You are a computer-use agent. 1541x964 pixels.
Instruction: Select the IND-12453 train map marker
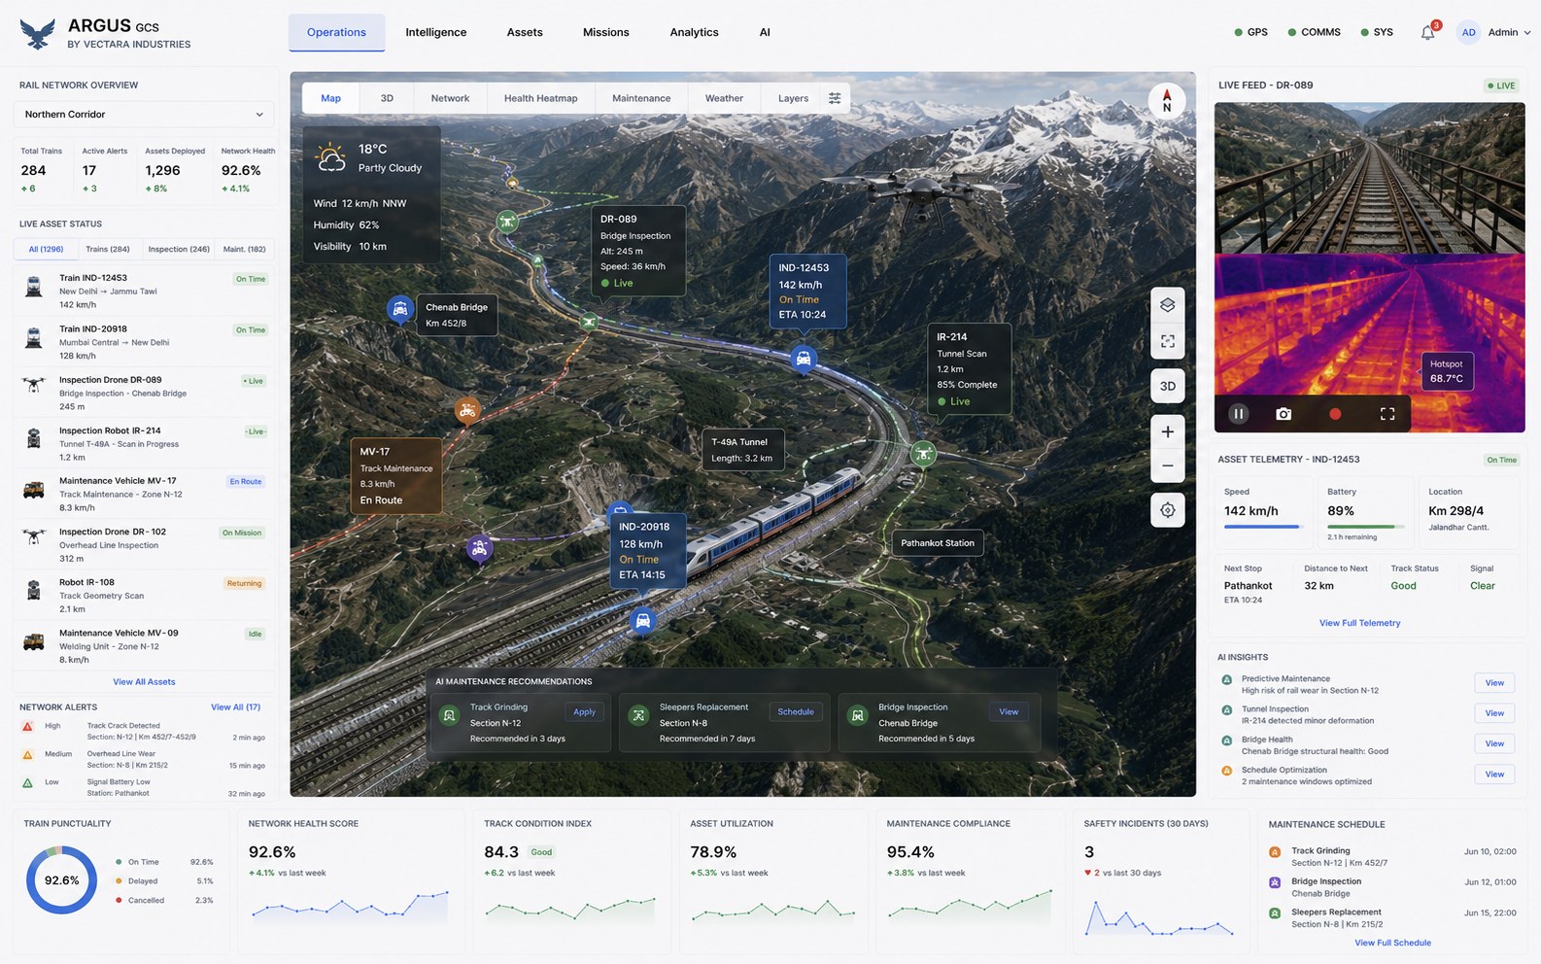click(804, 360)
